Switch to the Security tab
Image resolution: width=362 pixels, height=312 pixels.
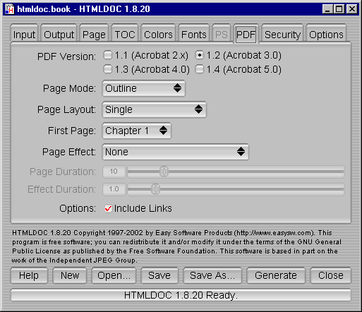(x=282, y=35)
